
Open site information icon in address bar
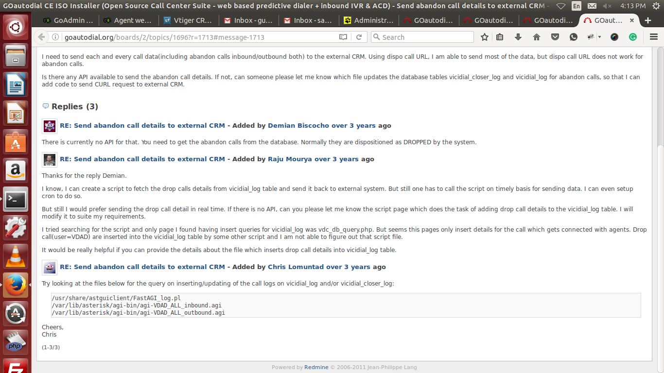click(55, 37)
